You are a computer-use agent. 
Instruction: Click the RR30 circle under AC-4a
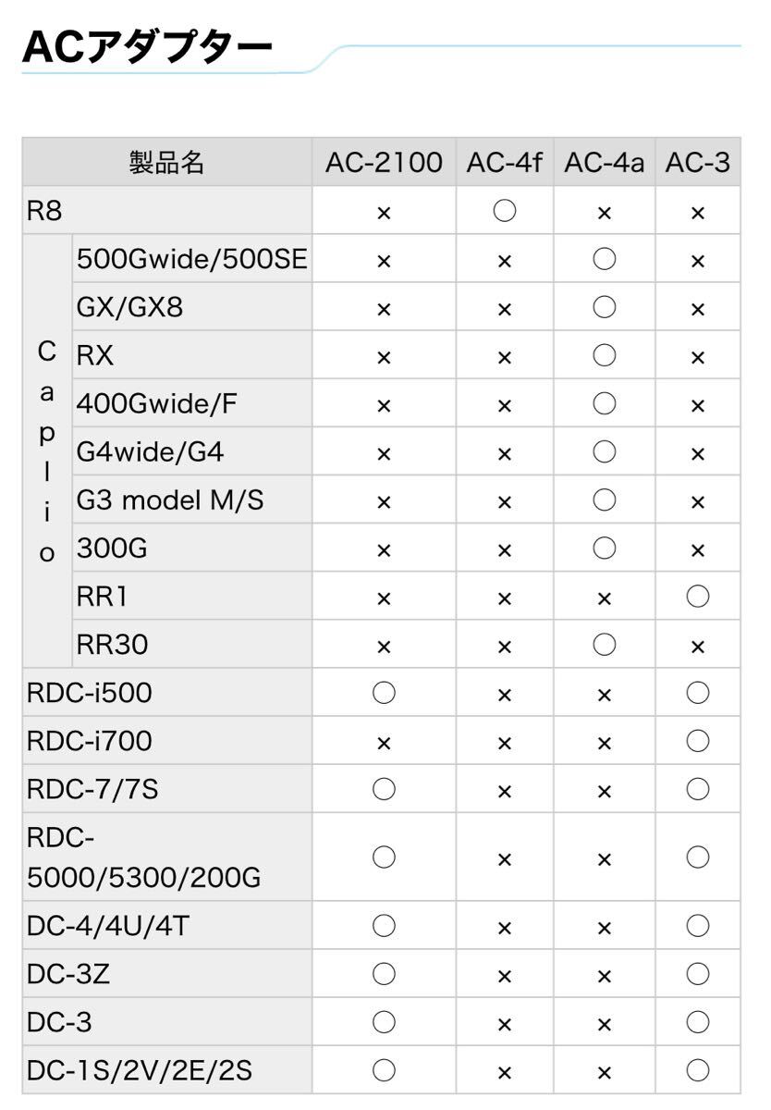[604, 645]
